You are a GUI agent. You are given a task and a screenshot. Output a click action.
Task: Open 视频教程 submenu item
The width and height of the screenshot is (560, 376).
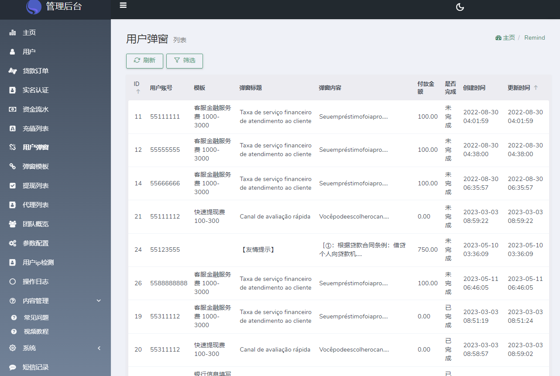pyautogui.click(x=36, y=332)
